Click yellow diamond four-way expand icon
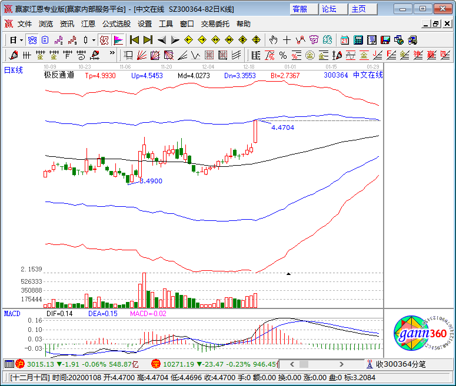Screen dimensions: 456x386 pyautogui.click(x=242, y=40)
